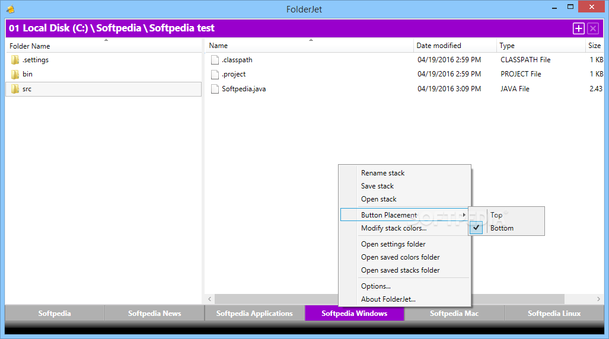Expand the Button Placement submenu
This screenshot has height=339, width=609.
coord(404,215)
